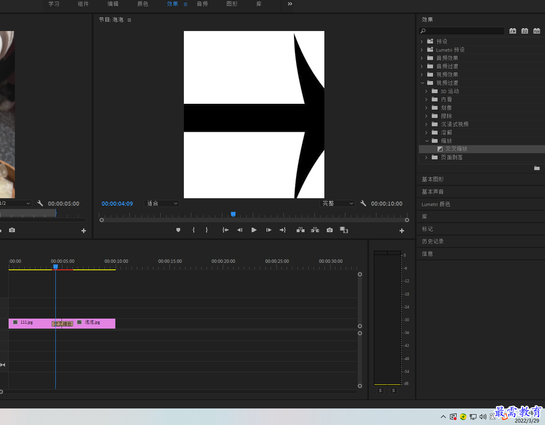Click the search field in the Effects panel
This screenshot has height=425, width=545.
pos(462,31)
